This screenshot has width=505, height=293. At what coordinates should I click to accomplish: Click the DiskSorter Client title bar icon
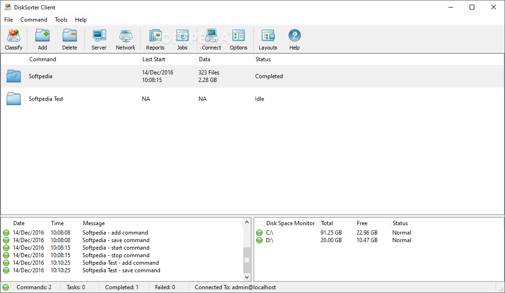pyautogui.click(x=8, y=7)
